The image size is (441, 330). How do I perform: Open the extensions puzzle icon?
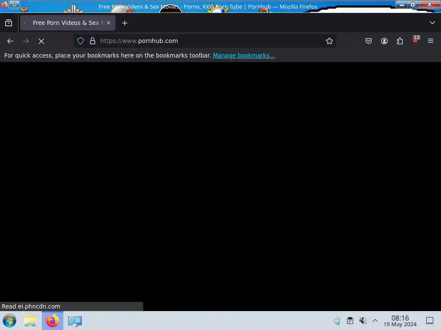[x=400, y=41]
